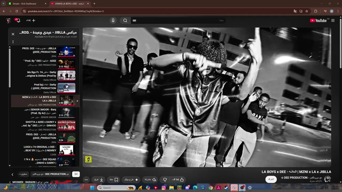The image size is (342, 192).
Task: Subscribe to DEE PRODUCTION channel
Action: pos(271,179)
